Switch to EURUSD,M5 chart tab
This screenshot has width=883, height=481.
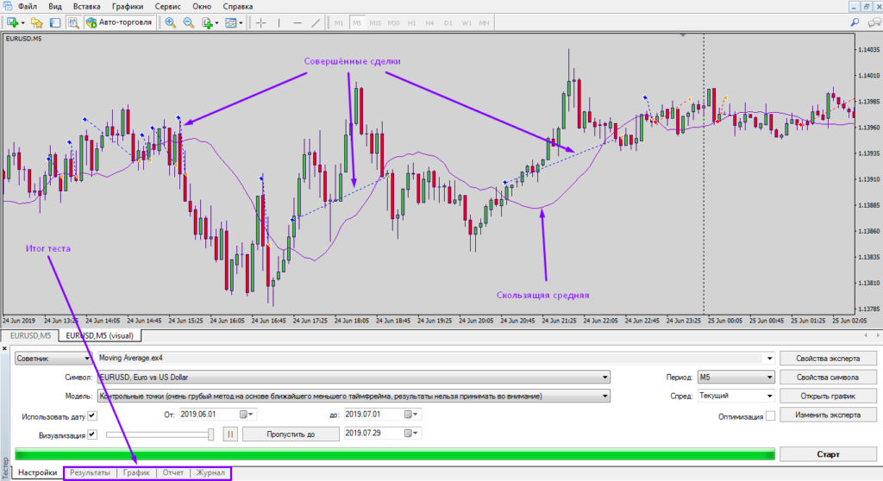click(x=30, y=335)
